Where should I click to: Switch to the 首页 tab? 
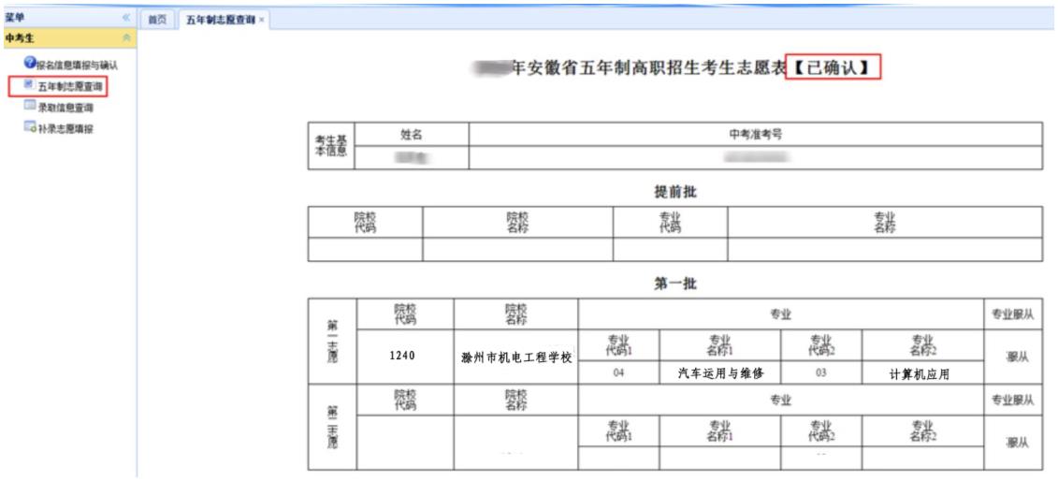(157, 20)
